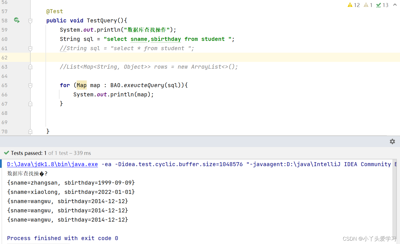Click the @Test annotation
The height and width of the screenshot is (244, 400).
tap(54, 11)
